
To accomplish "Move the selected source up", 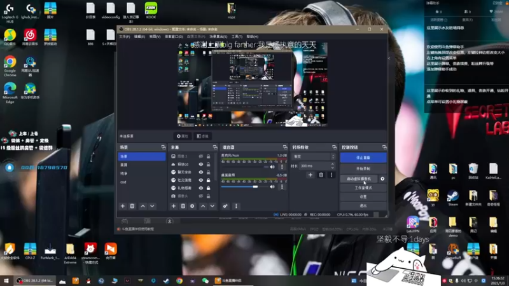I will (x=203, y=206).
